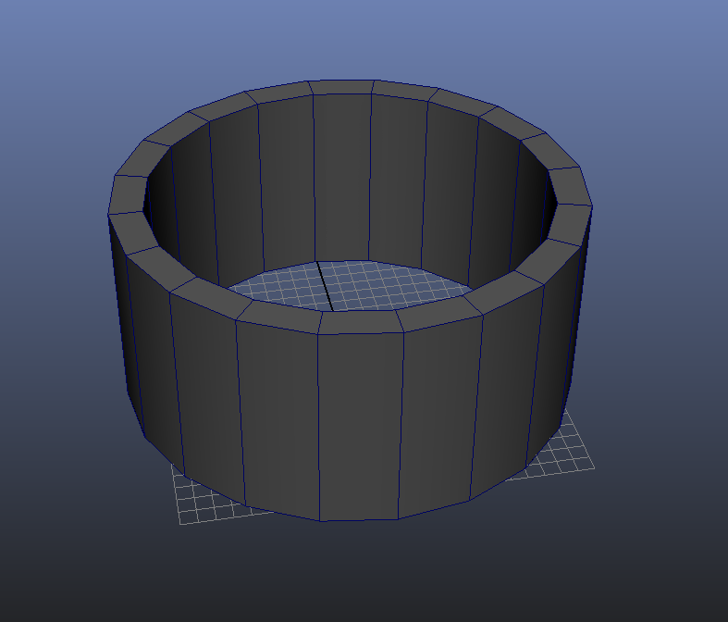The image size is (728, 622).
Task: Click the top-left vertex of front center face
Action: coord(319,333)
